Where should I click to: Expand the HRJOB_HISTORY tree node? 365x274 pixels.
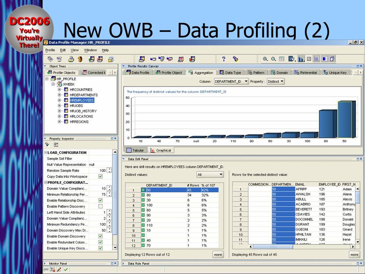coord(59,111)
